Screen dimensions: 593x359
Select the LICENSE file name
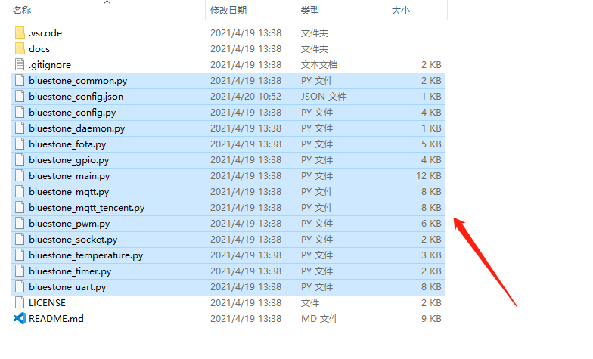pyautogui.click(x=47, y=303)
